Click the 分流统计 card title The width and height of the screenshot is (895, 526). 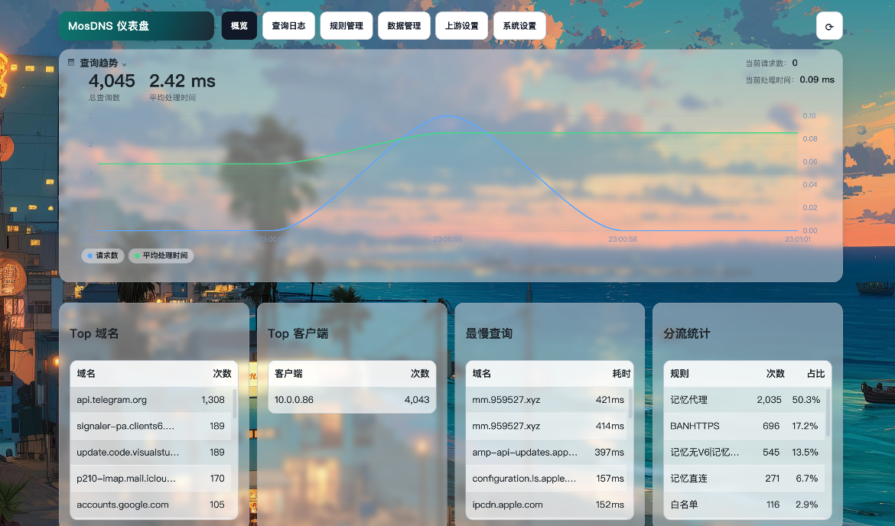[687, 334]
